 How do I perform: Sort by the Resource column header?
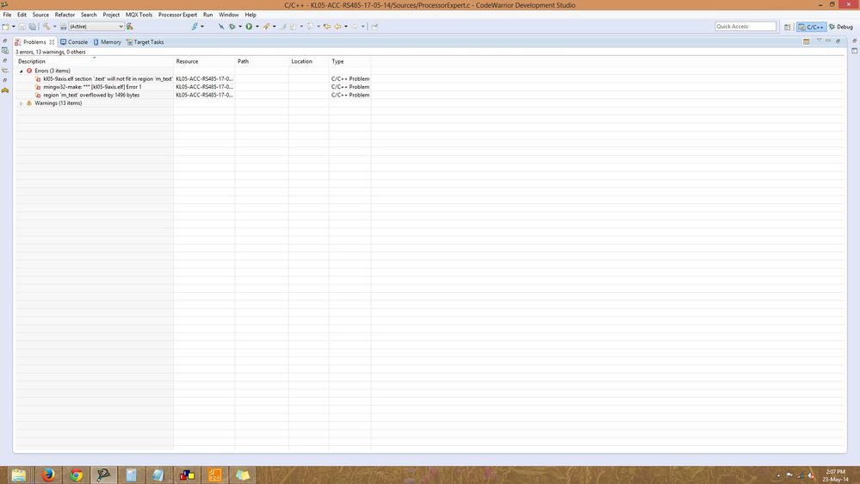204,61
